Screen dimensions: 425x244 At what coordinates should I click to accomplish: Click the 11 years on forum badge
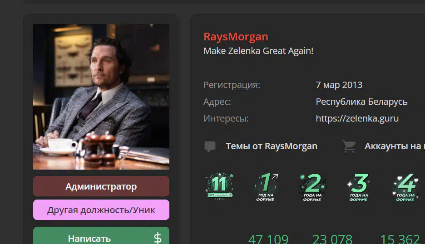click(x=219, y=186)
